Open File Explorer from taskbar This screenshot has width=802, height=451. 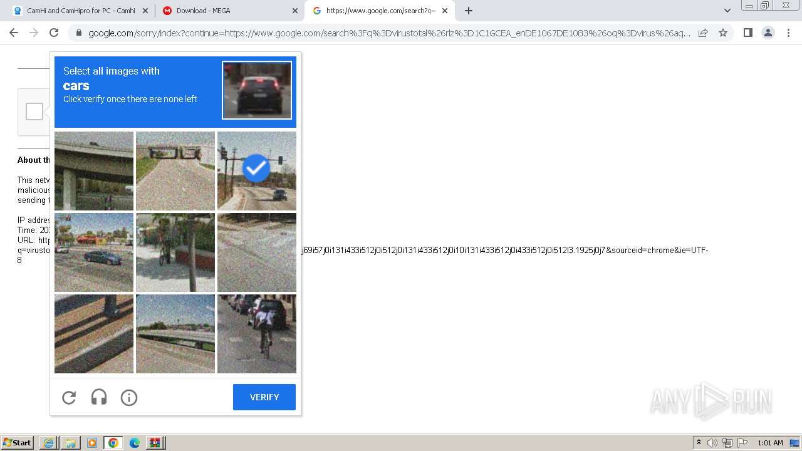70,443
